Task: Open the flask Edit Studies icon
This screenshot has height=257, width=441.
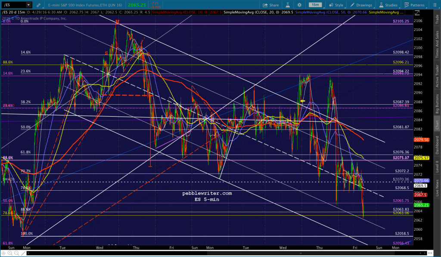Action: [288, 5]
